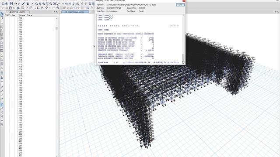Click the zoom in magnifier icon
This screenshot has height=157, width=280.
pyautogui.click(x=47, y=4)
